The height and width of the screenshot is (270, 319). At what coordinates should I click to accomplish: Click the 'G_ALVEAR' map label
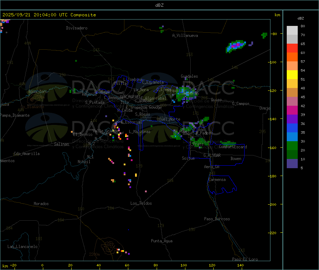pyautogui.click(x=212, y=155)
